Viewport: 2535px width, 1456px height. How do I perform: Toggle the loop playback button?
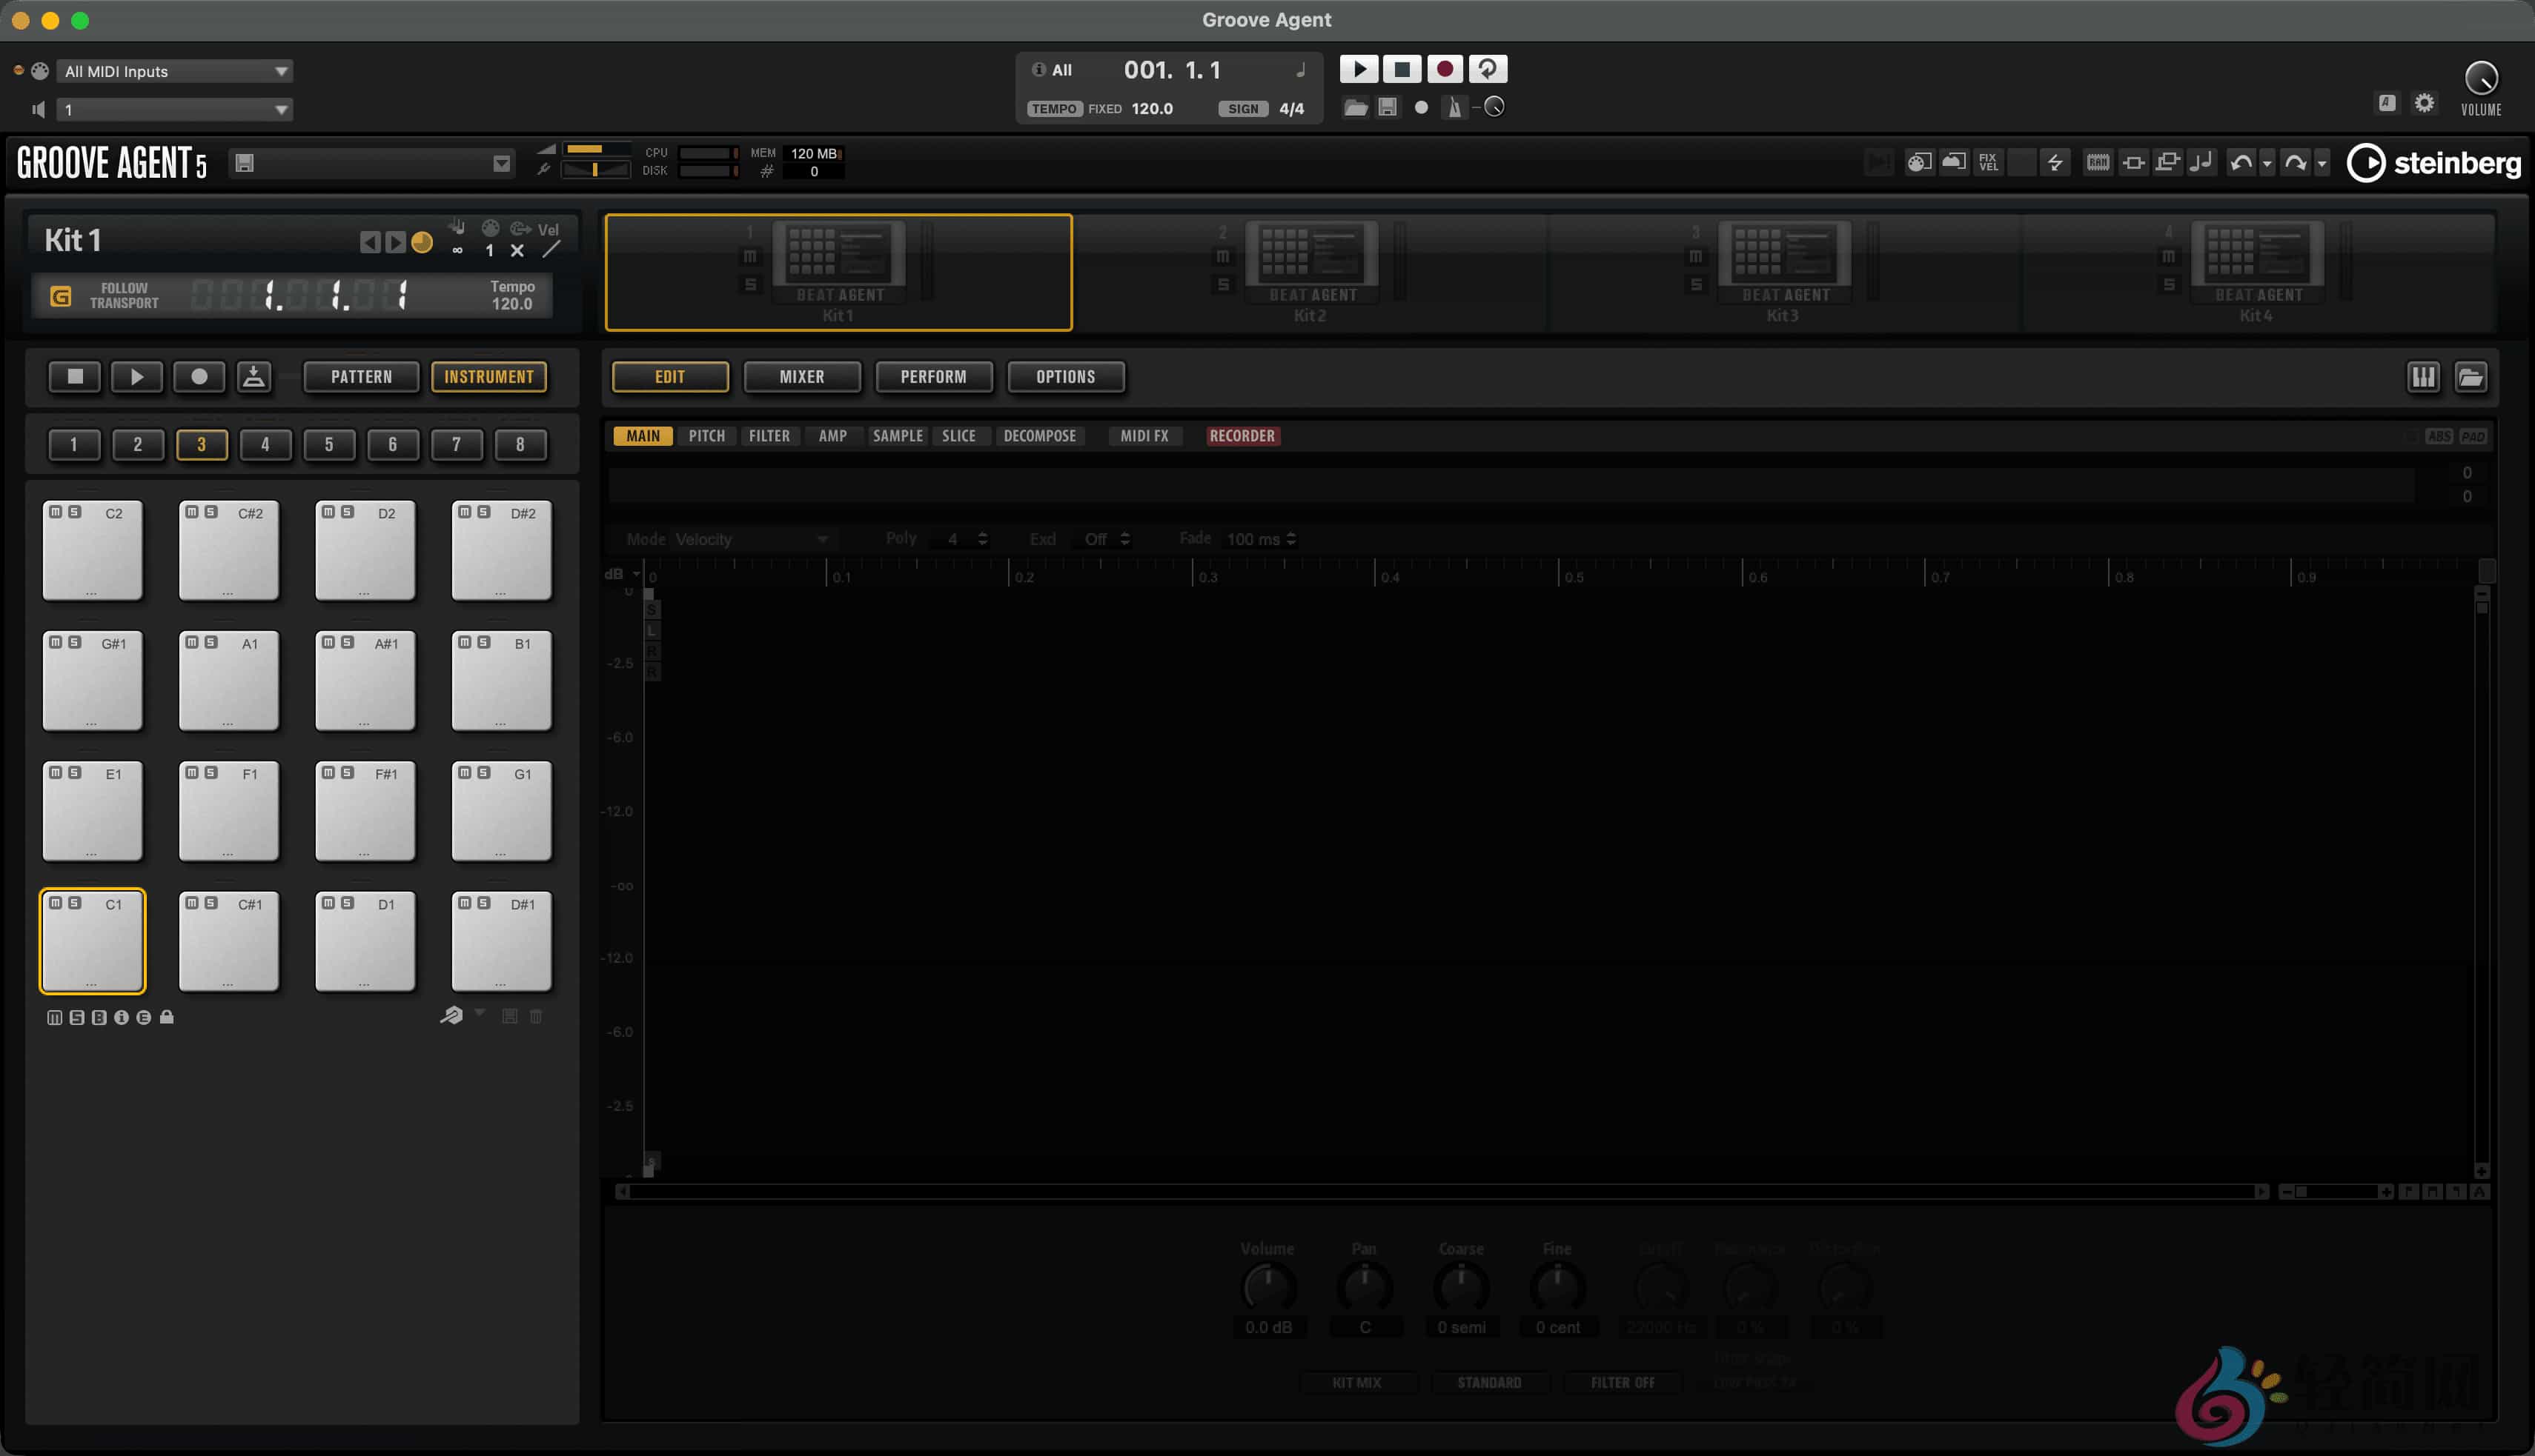click(x=1487, y=69)
